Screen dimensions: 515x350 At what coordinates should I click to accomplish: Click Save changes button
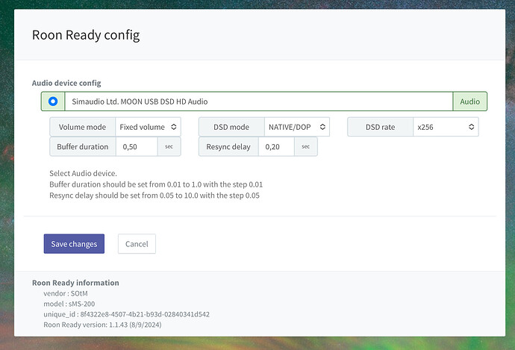click(74, 243)
